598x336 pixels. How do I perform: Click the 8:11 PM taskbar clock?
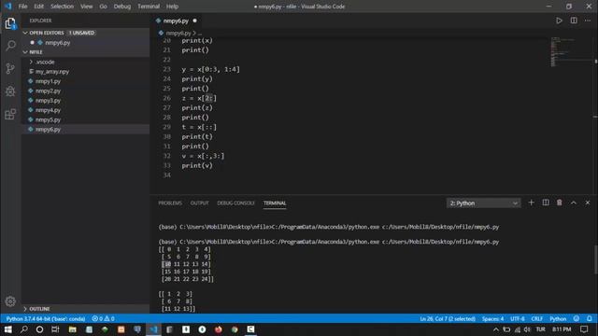[562, 329]
